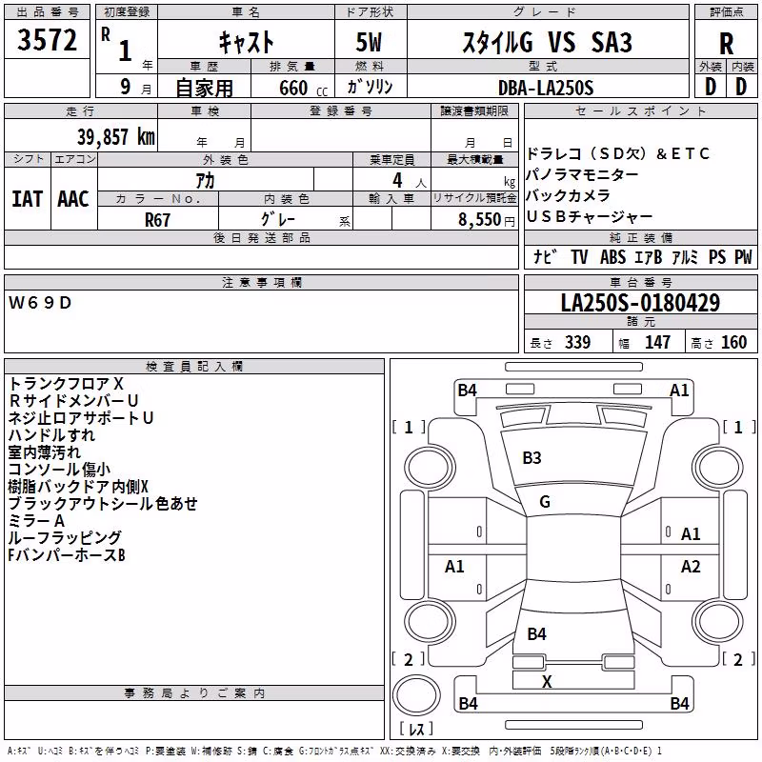
Task: Select interior color グレー
Action: tap(278, 219)
